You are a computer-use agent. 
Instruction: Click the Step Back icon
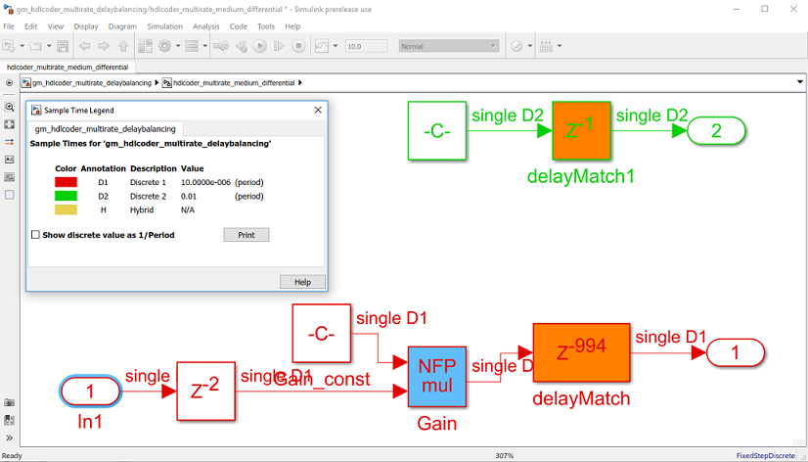[242, 46]
